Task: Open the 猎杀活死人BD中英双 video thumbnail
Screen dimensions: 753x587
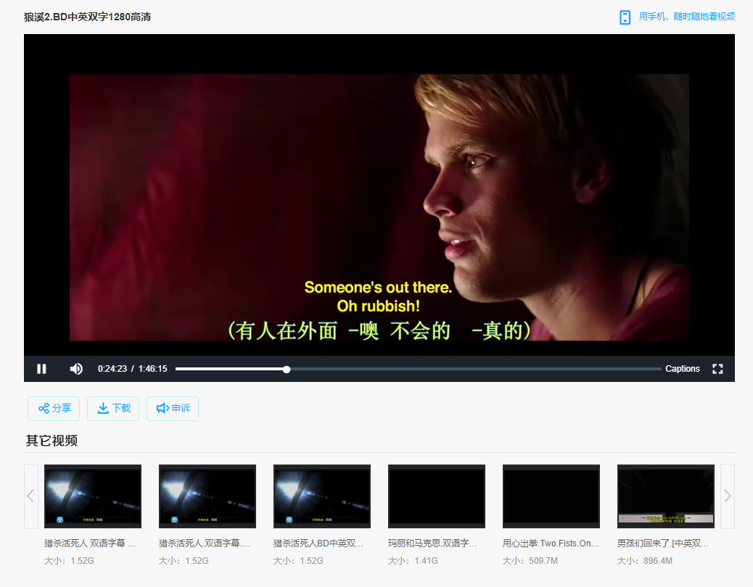Action: [x=322, y=496]
